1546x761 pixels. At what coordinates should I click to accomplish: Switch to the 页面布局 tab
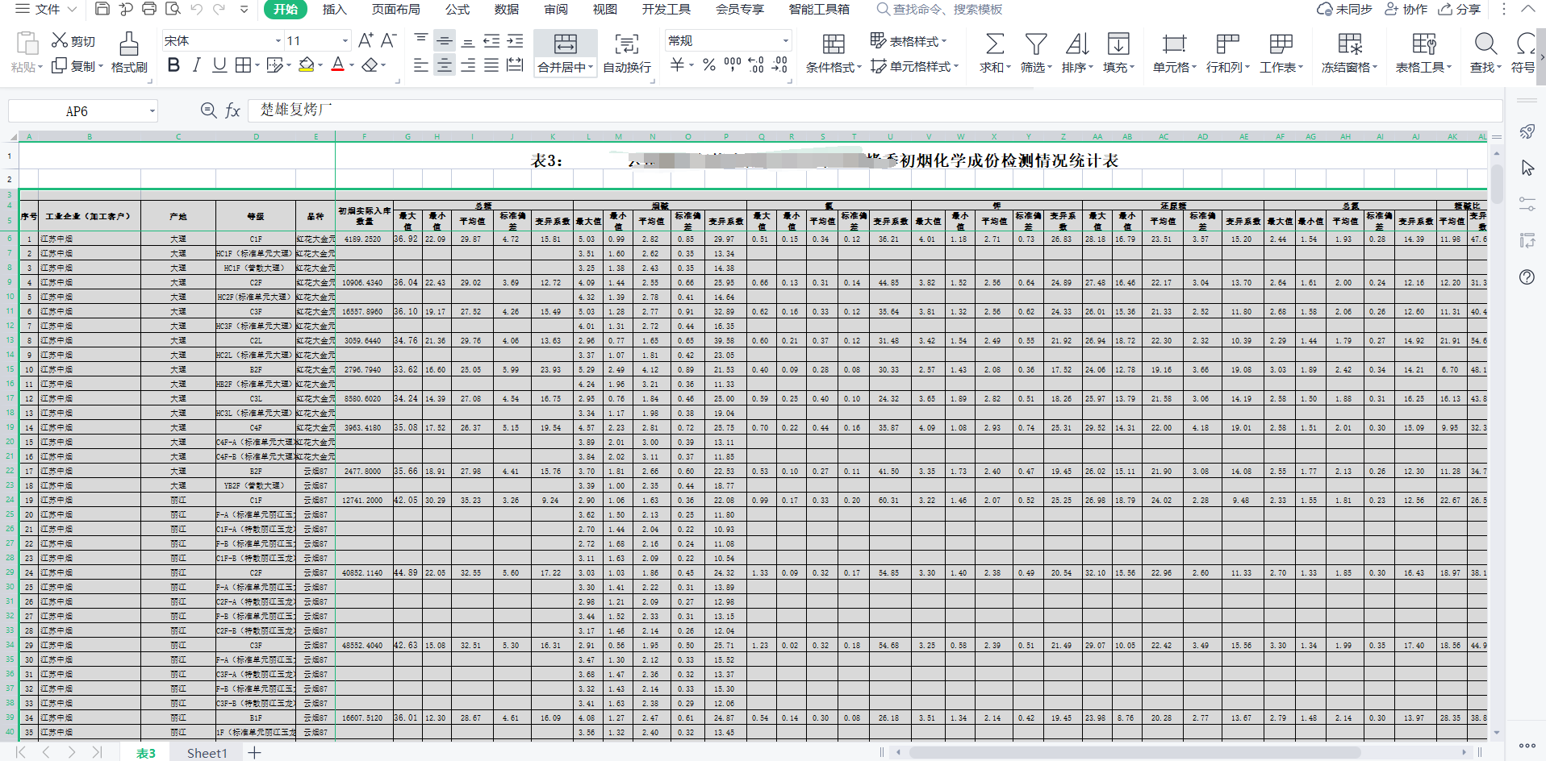pyautogui.click(x=396, y=9)
